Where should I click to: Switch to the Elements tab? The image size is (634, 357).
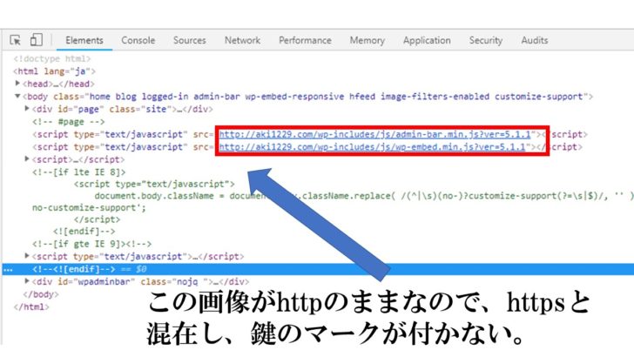point(84,40)
